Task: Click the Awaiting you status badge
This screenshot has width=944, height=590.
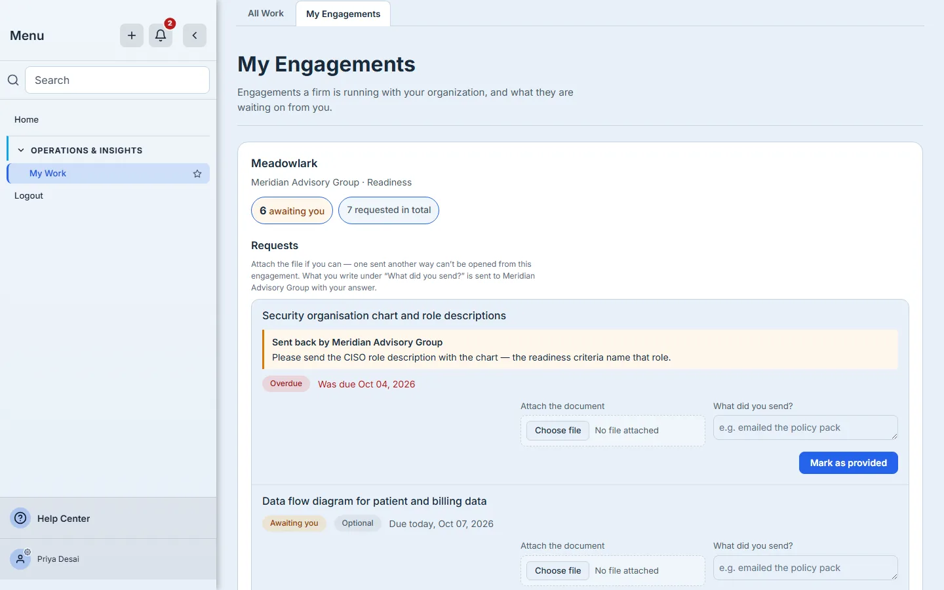Action: click(294, 523)
